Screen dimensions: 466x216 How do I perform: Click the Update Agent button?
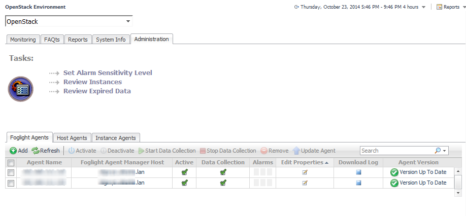(x=314, y=151)
